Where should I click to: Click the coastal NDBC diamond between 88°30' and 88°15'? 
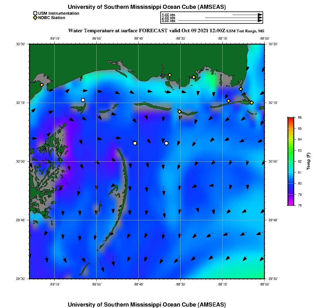pos(194,77)
